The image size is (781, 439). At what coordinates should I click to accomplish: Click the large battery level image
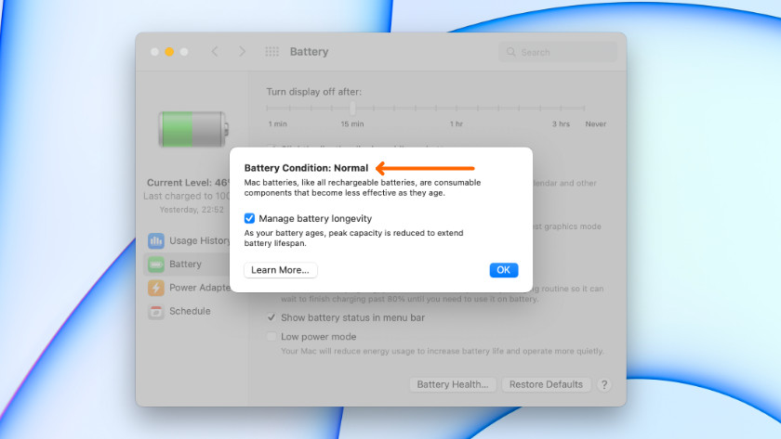[x=192, y=129]
